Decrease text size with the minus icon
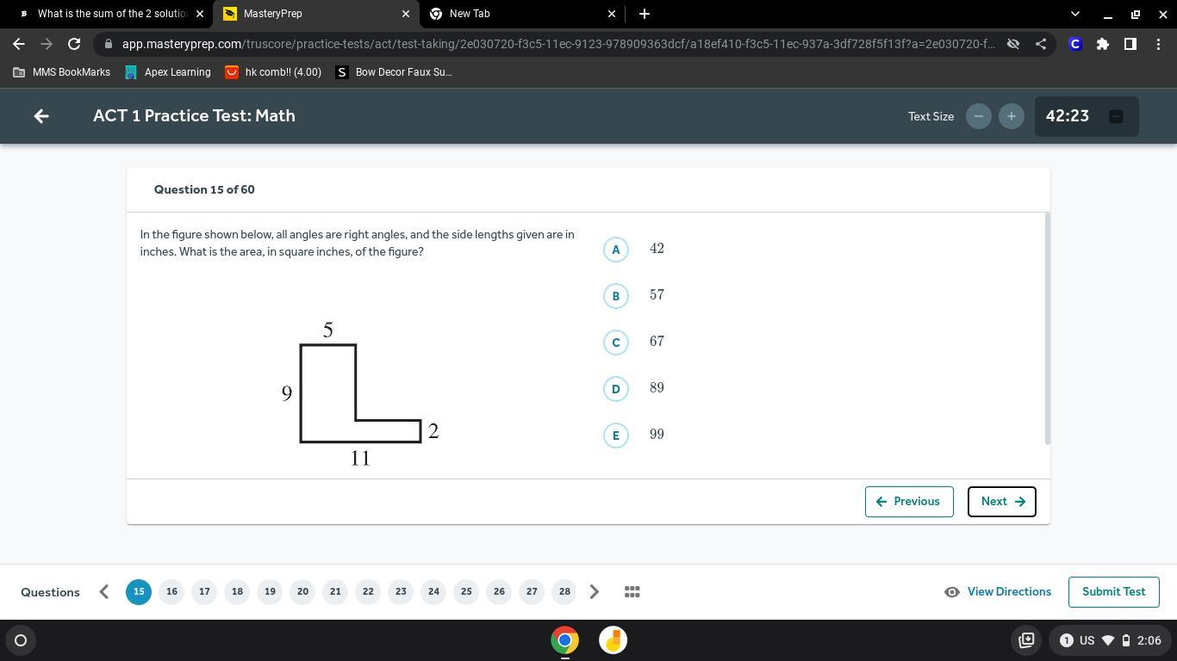The height and width of the screenshot is (661, 1177). coord(978,116)
